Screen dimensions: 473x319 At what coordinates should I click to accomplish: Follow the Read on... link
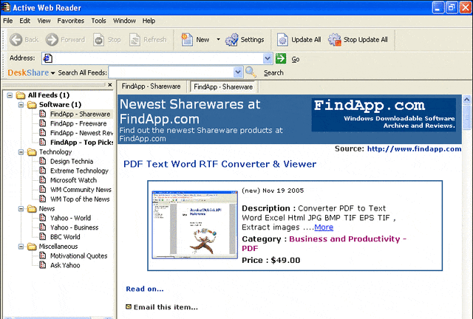(145, 289)
